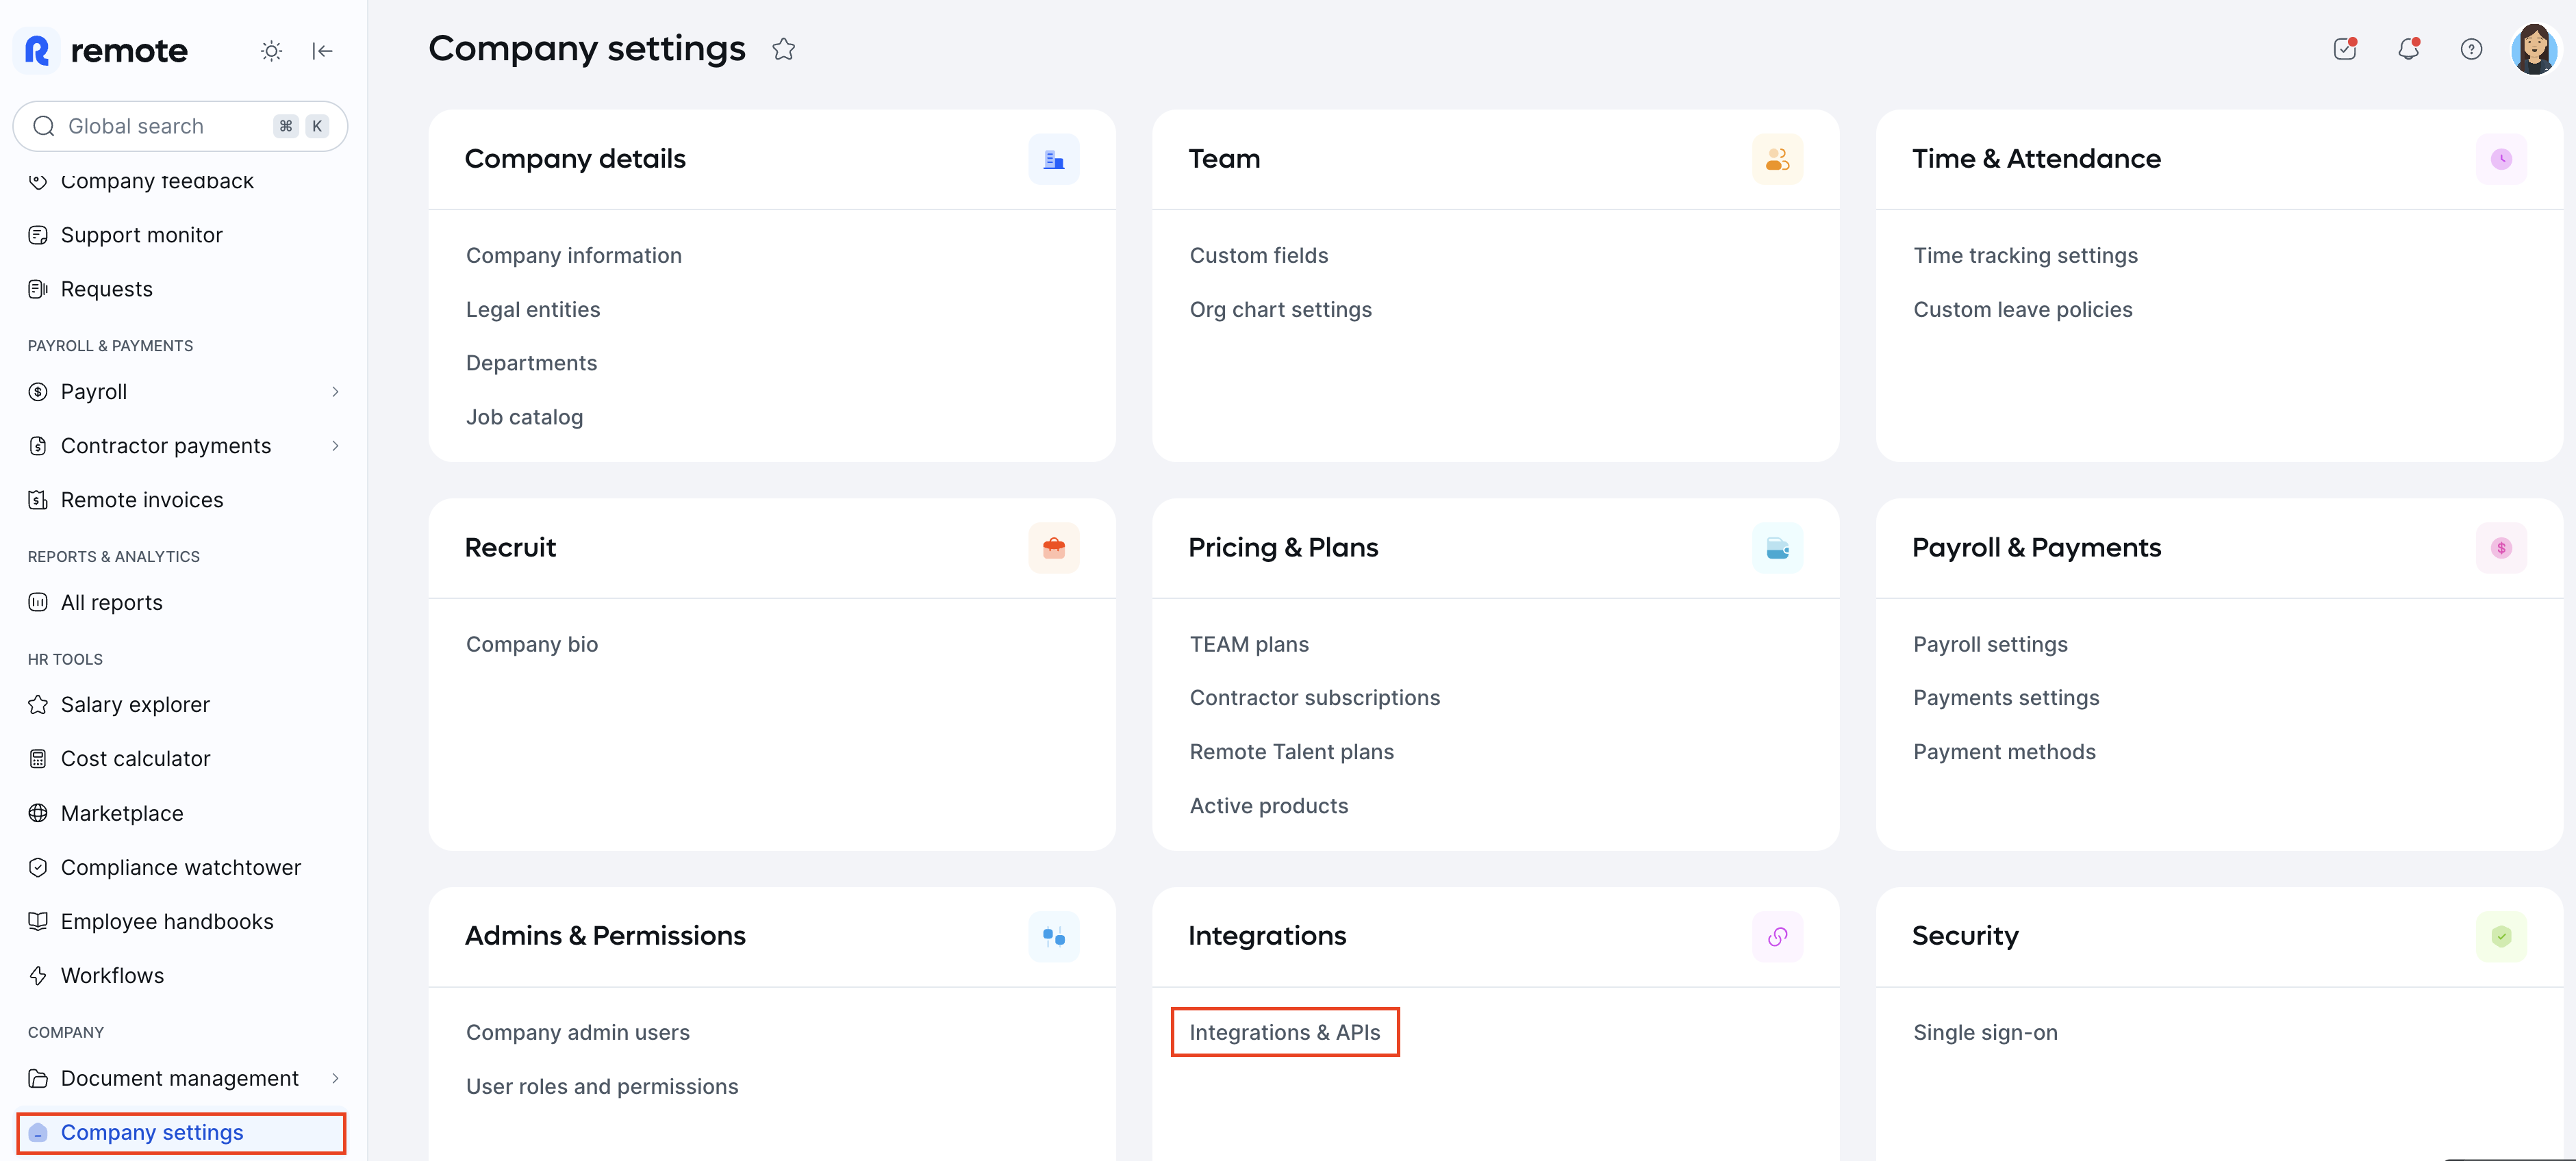The width and height of the screenshot is (2576, 1161).
Task: Click the Admins & Permissions icon
Action: [x=1054, y=936]
